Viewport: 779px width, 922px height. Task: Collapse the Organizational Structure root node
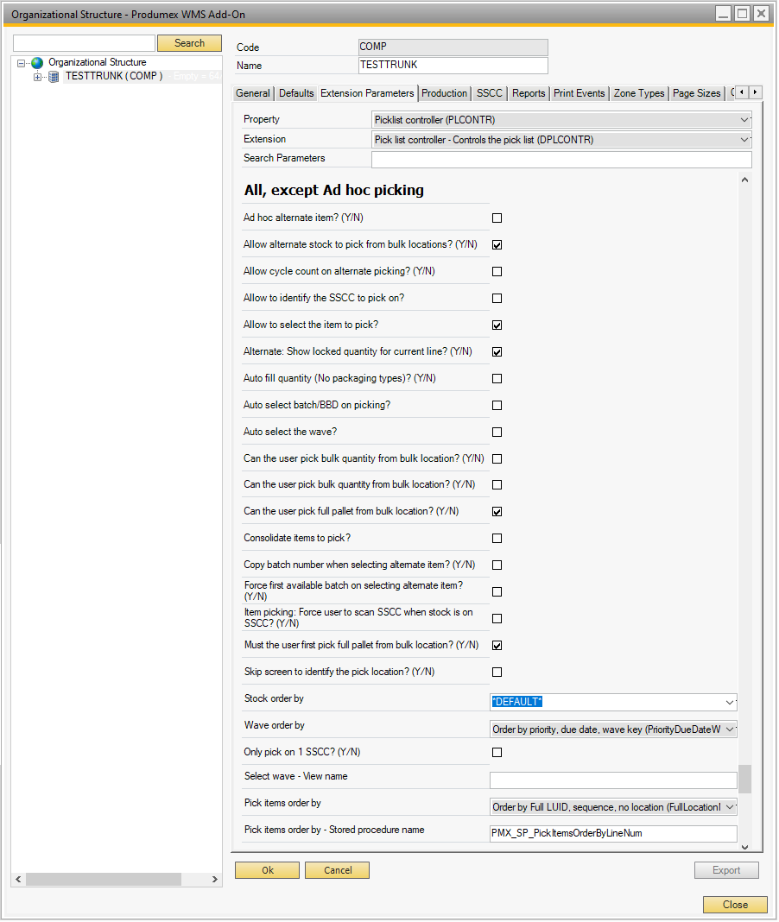[22, 63]
